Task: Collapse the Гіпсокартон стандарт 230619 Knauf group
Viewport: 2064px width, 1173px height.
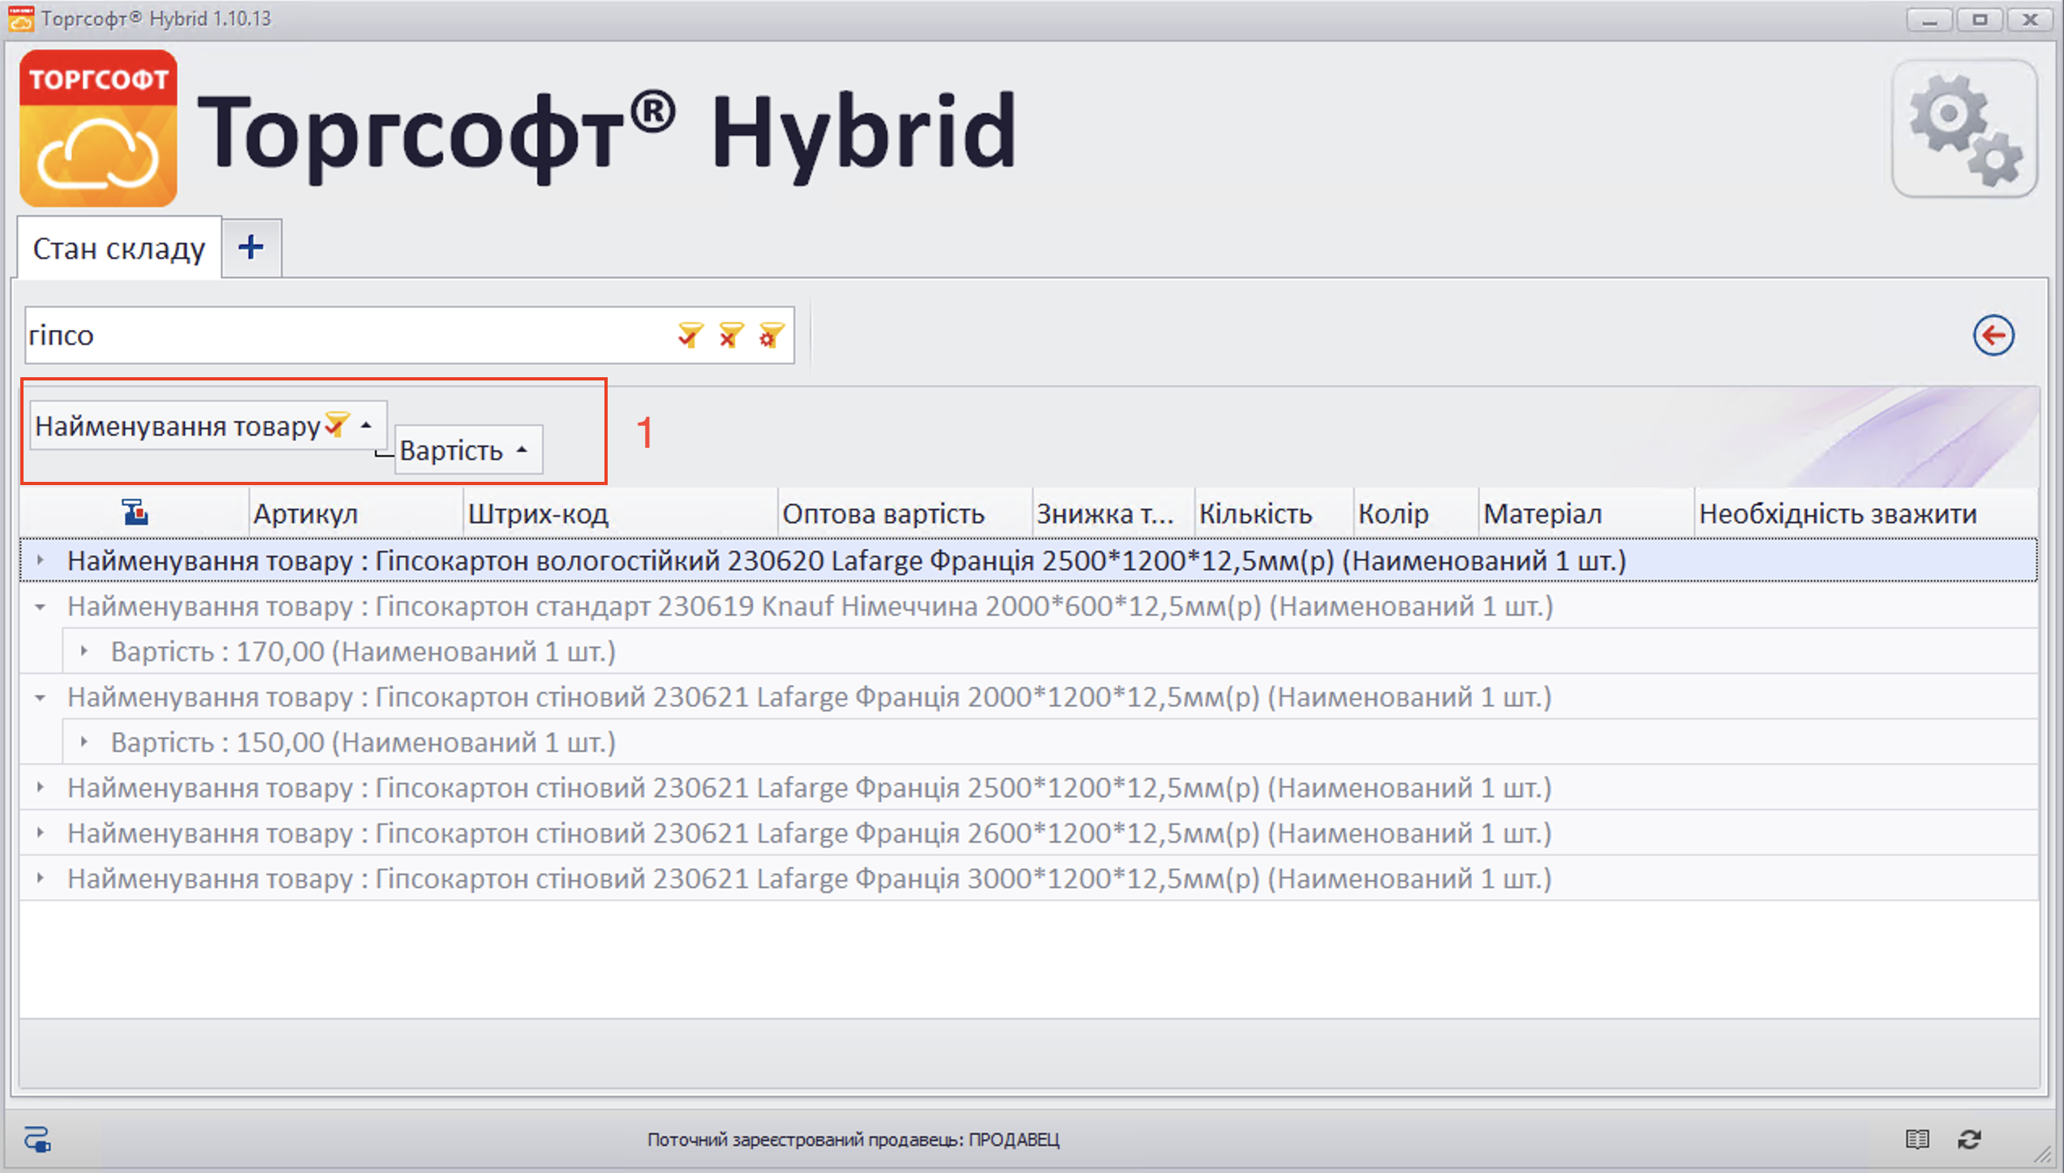Action: tap(40, 606)
